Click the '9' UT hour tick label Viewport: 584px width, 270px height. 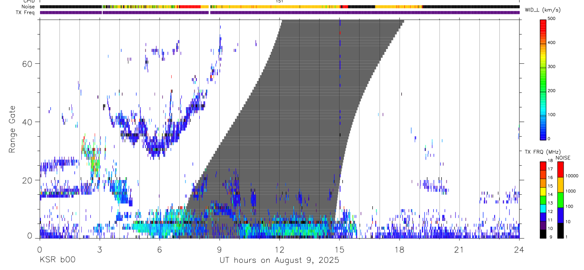(219, 249)
